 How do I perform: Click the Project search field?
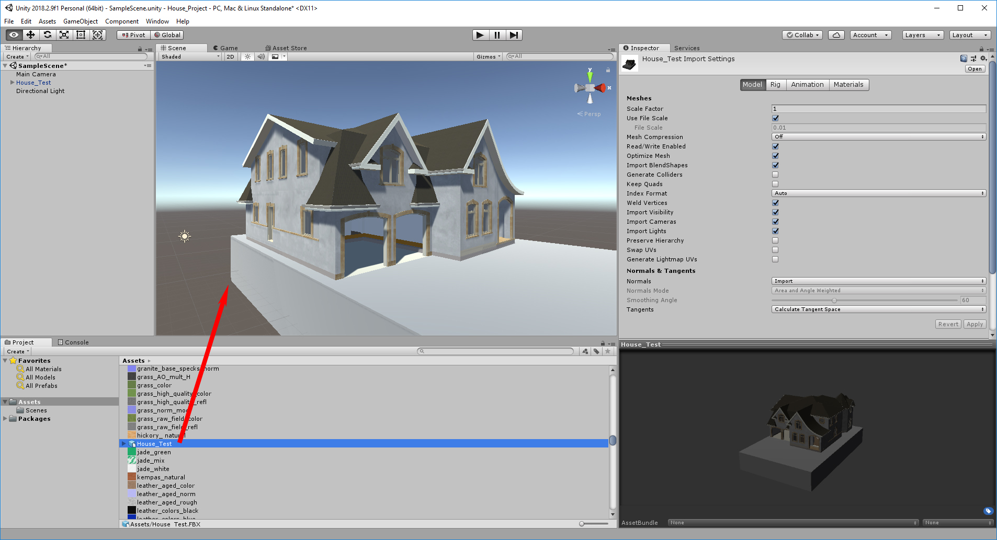click(495, 351)
